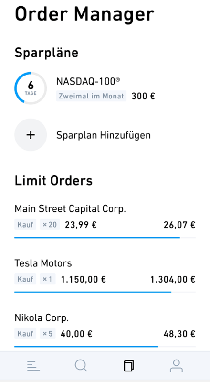
Task: Click the 300 € savings amount
Action: 143,96
